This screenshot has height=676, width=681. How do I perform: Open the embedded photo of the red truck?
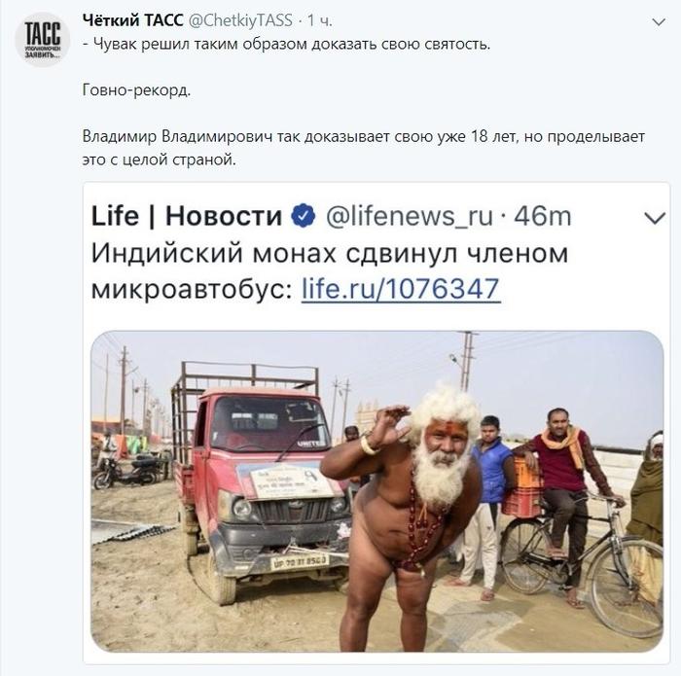377,491
